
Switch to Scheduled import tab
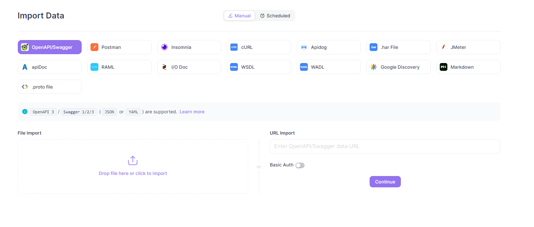pyautogui.click(x=275, y=16)
